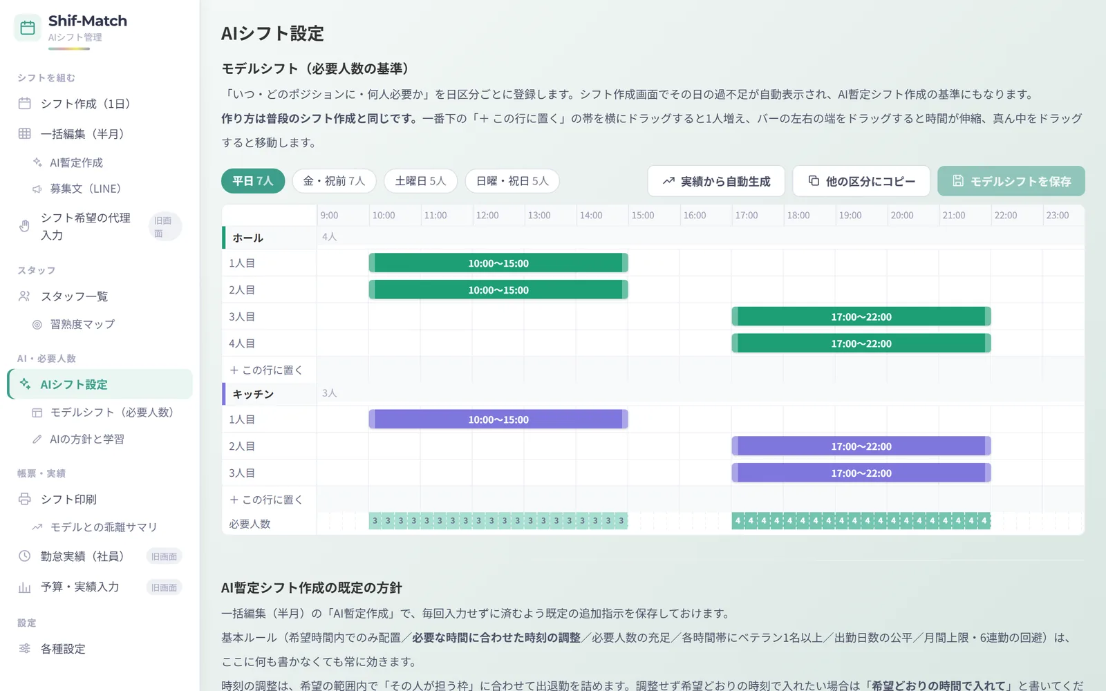Click the 旧画面 badge beside 勤怠実績（社員）
This screenshot has width=1106, height=691.
coord(164,556)
